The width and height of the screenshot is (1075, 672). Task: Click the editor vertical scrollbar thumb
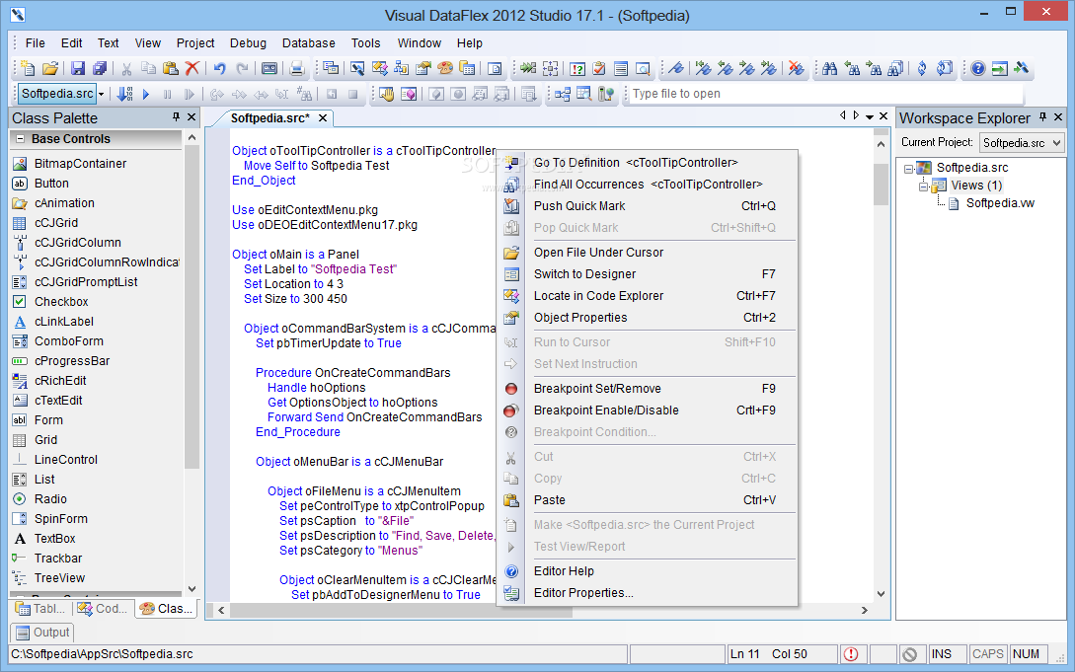(881, 185)
